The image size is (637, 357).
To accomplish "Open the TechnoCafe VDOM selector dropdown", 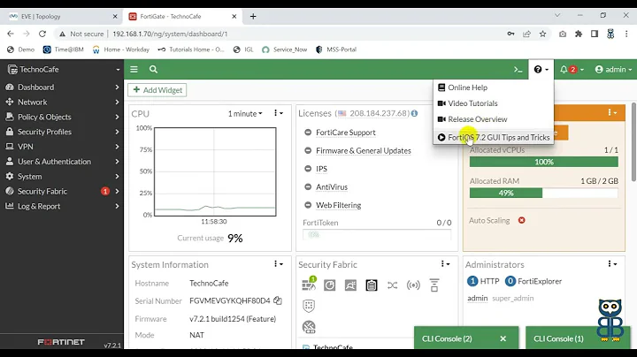I will 62,70.
